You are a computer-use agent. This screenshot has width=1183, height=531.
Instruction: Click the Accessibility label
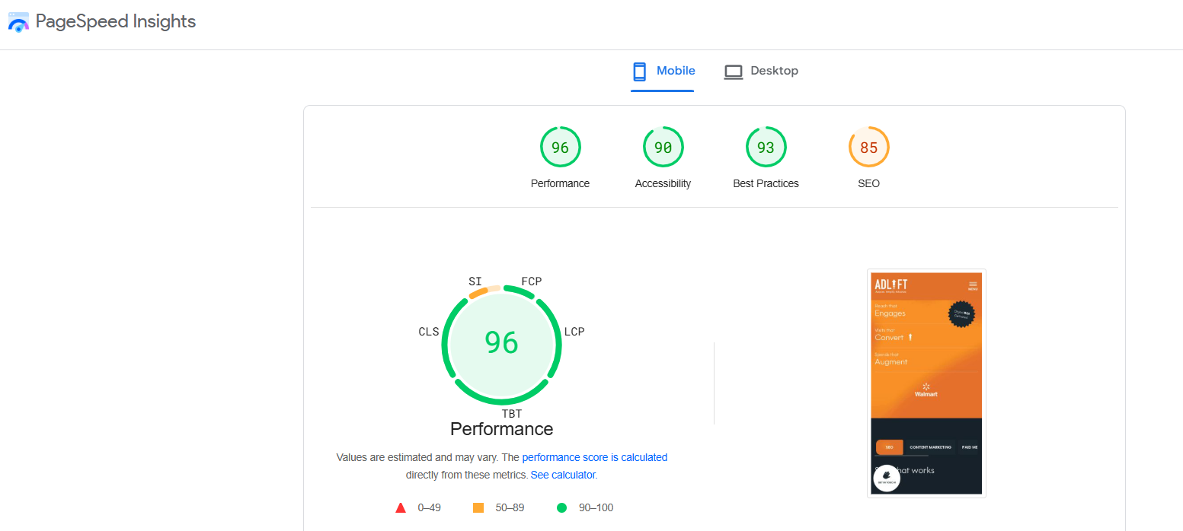pyautogui.click(x=663, y=183)
